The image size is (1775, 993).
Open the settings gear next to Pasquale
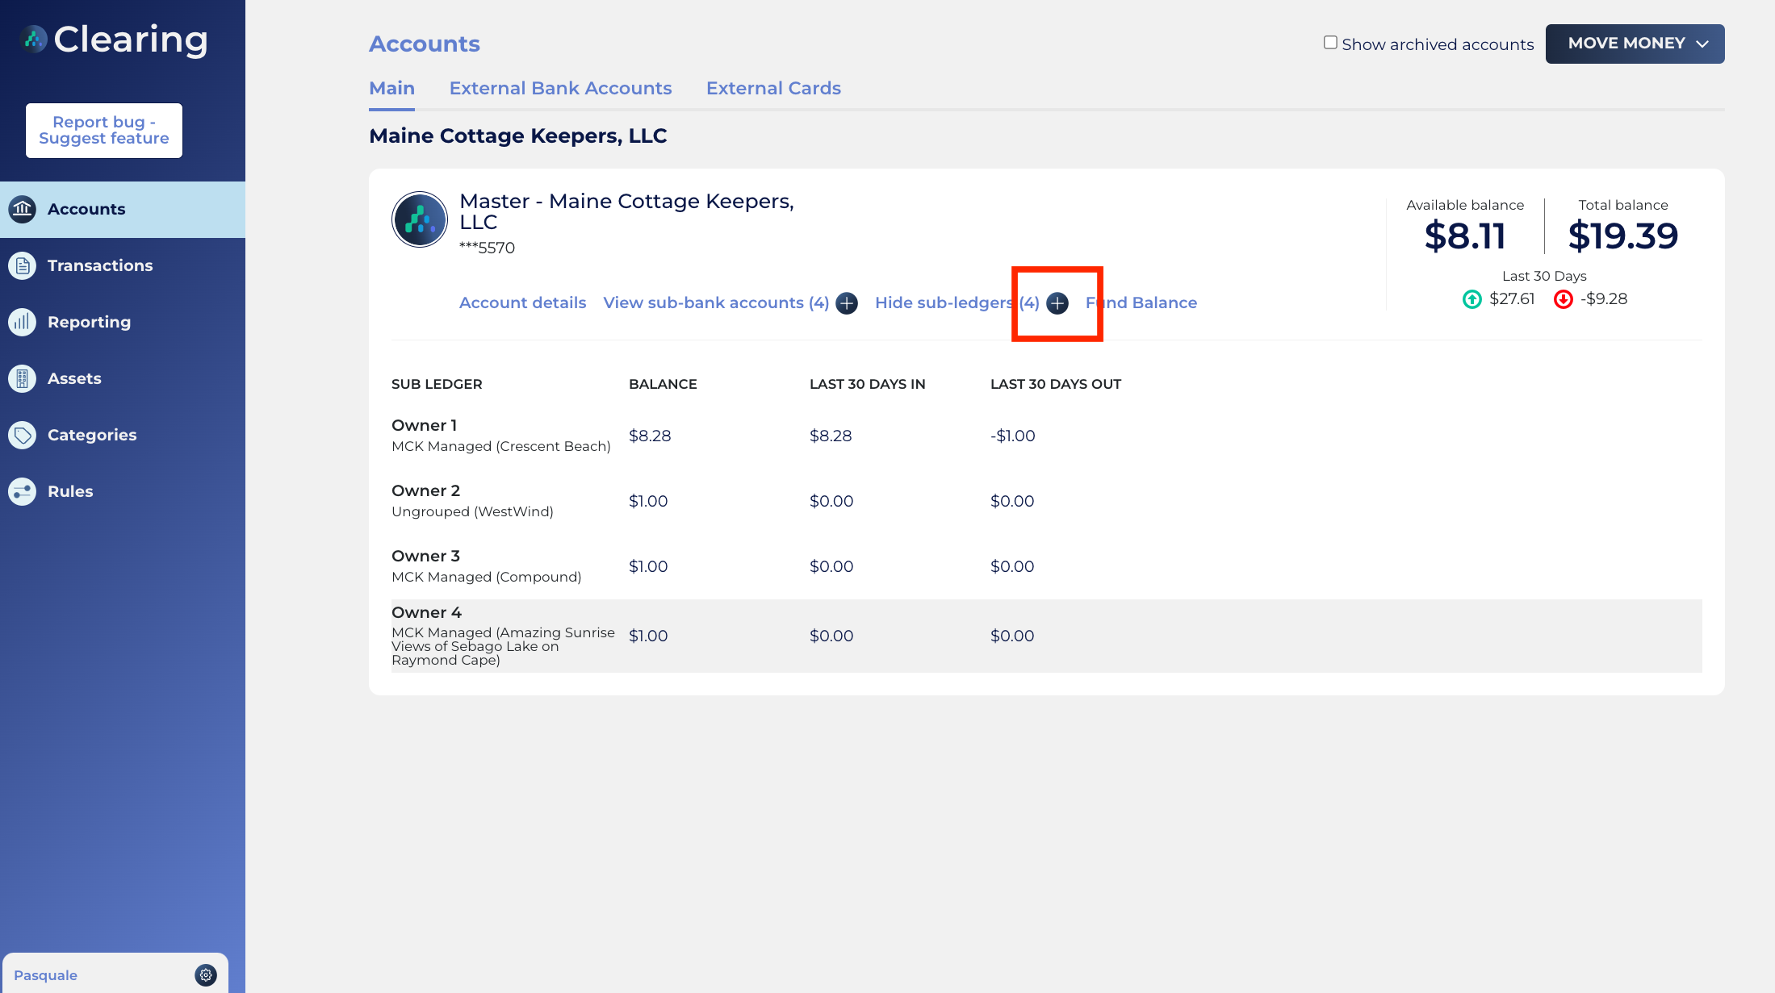[206, 974]
